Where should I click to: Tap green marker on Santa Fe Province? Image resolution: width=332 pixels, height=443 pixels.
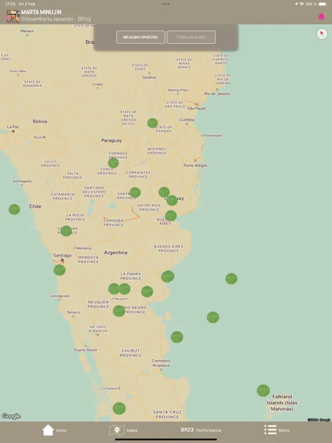coord(135,193)
